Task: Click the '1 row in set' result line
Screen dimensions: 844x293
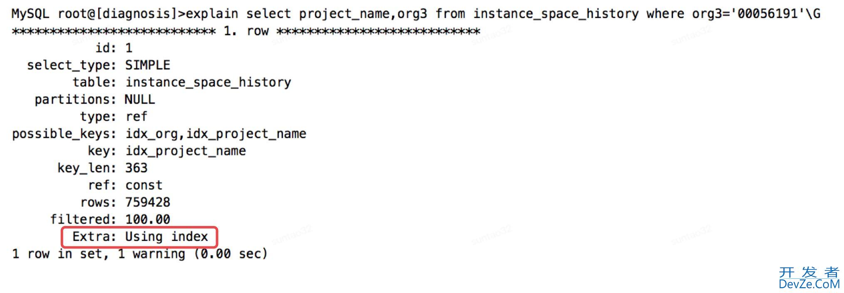Action: click(x=140, y=254)
